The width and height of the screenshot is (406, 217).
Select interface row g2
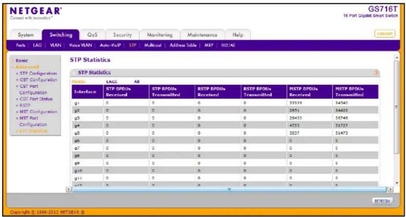[225, 110]
